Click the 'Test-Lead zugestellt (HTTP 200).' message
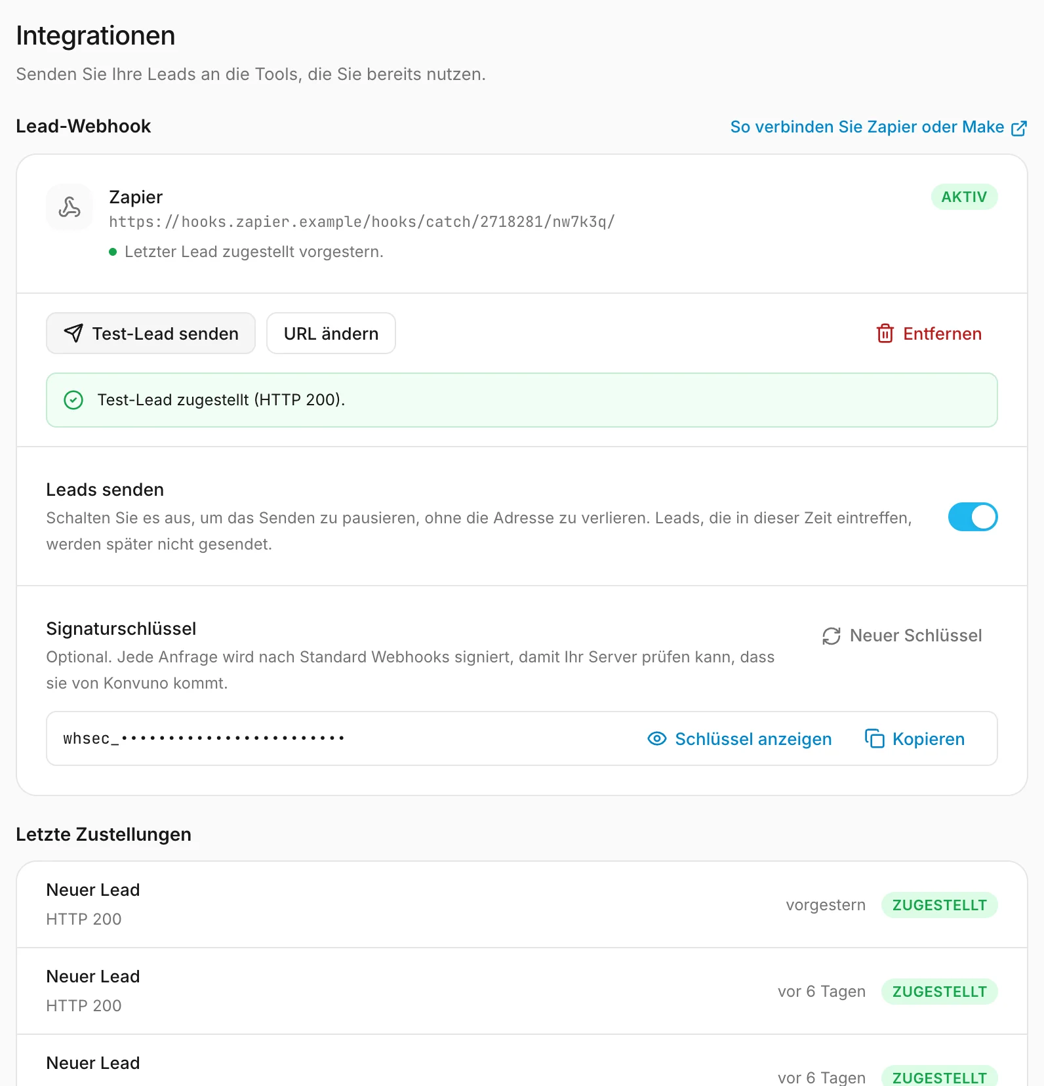1044x1086 pixels. click(x=221, y=400)
